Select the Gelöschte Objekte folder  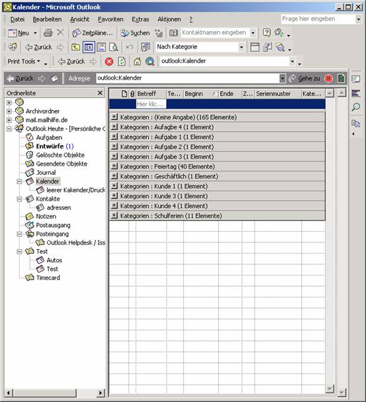[x=60, y=155]
